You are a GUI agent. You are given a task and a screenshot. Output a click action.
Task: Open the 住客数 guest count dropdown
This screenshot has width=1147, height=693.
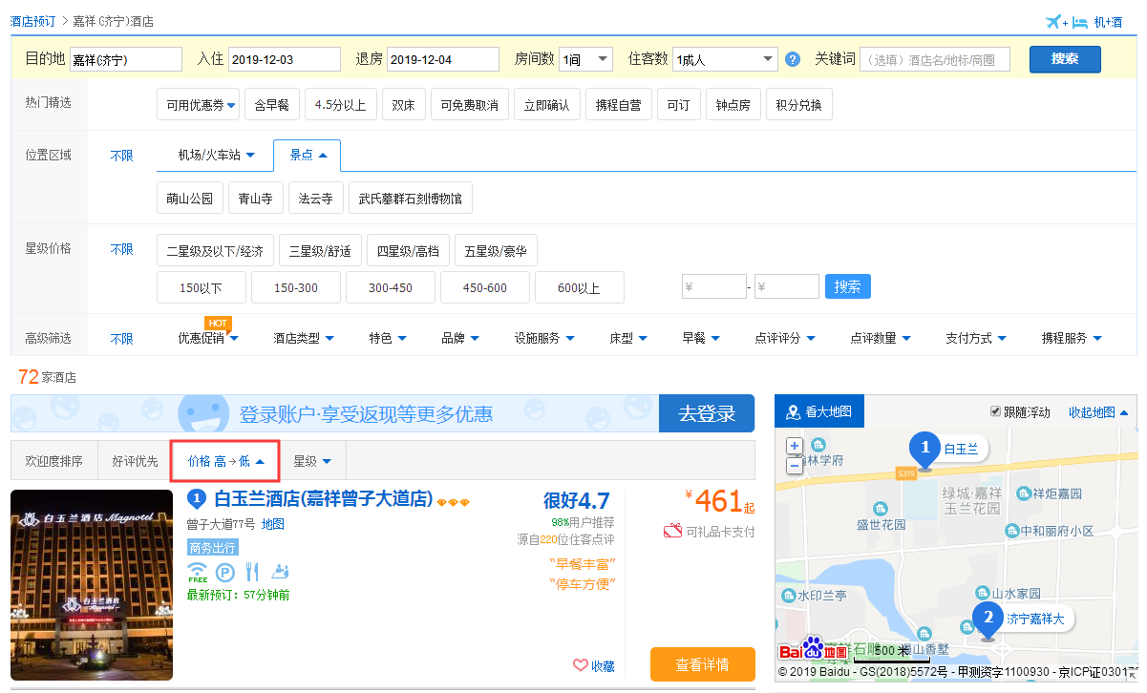[x=725, y=59]
